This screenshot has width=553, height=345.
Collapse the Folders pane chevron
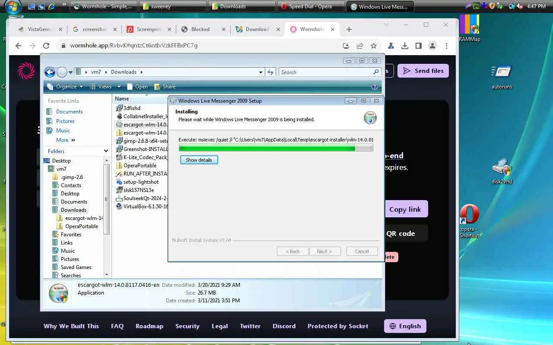pyautogui.click(x=106, y=151)
